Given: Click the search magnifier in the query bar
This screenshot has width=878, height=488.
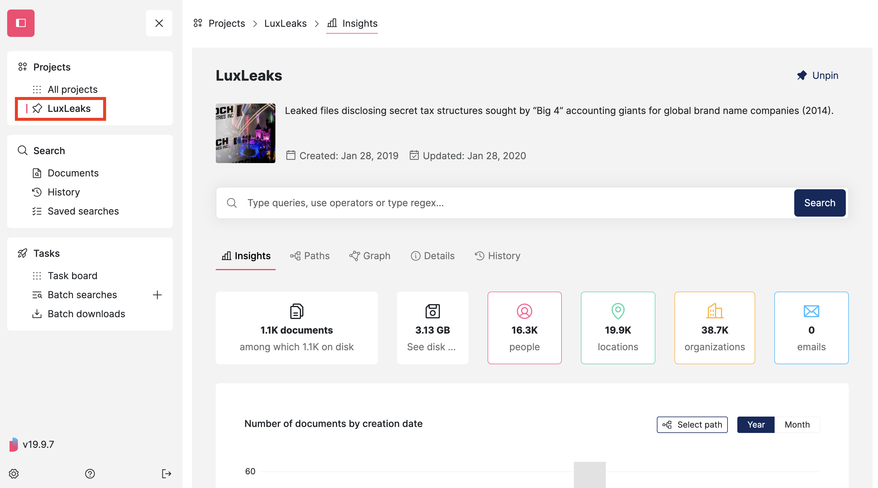Looking at the screenshot, I should [232, 202].
